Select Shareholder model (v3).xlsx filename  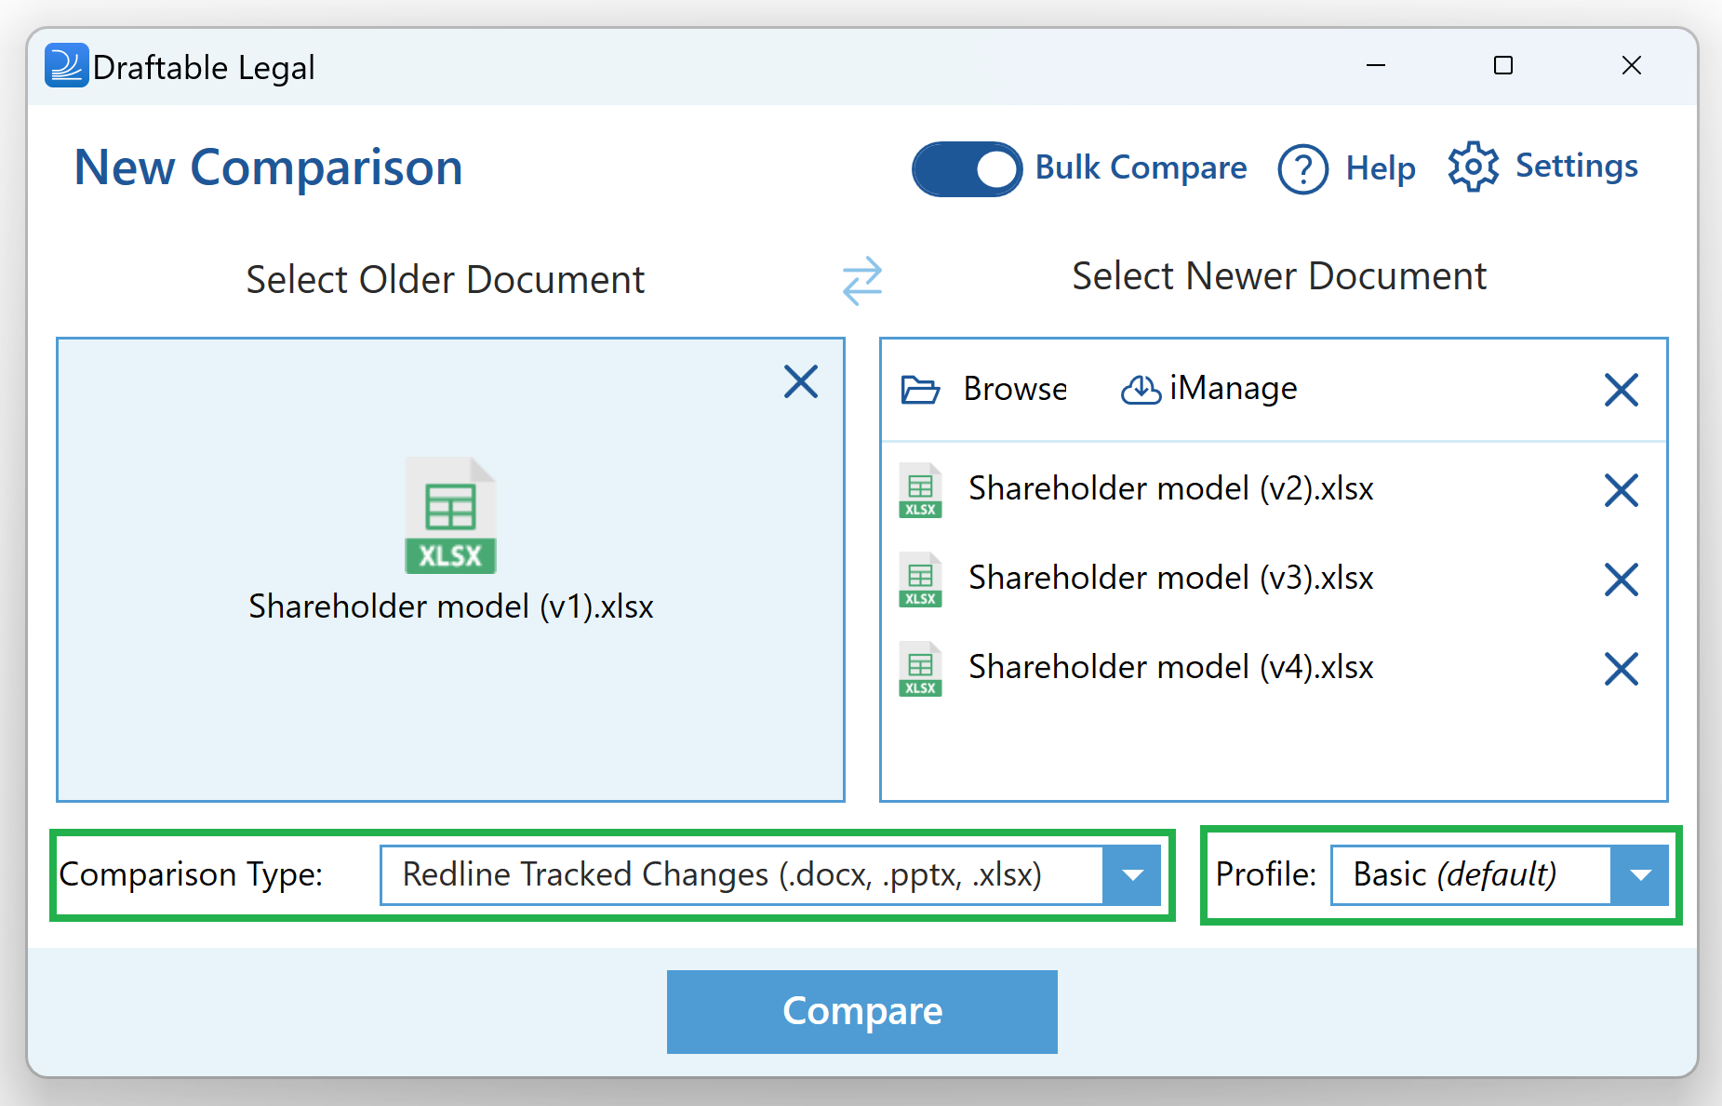1171,579
